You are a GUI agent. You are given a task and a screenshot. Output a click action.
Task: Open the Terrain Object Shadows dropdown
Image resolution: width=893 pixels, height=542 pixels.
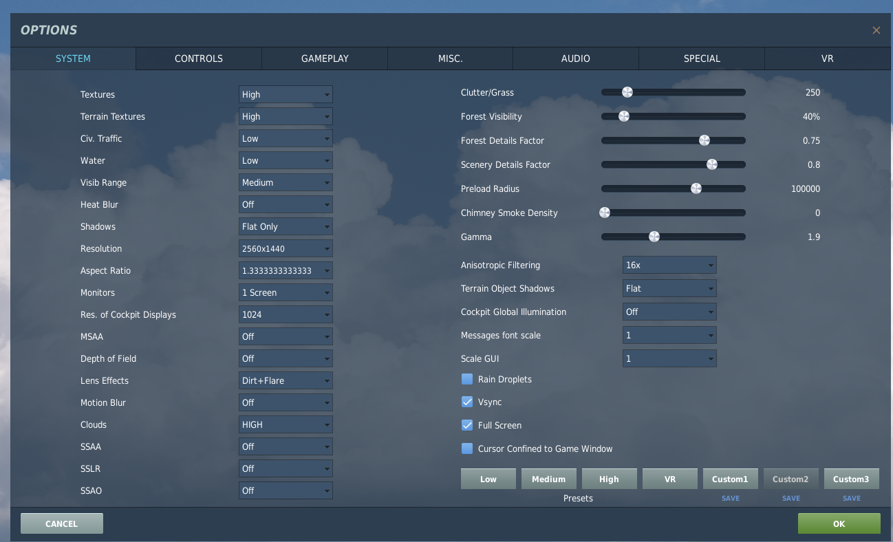point(669,288)
